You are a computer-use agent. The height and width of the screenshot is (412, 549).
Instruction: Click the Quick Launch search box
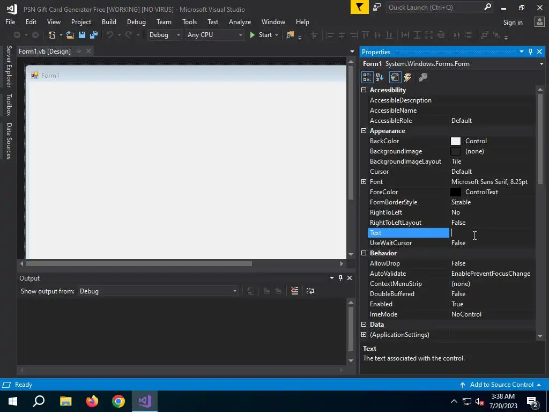[440, 8]
